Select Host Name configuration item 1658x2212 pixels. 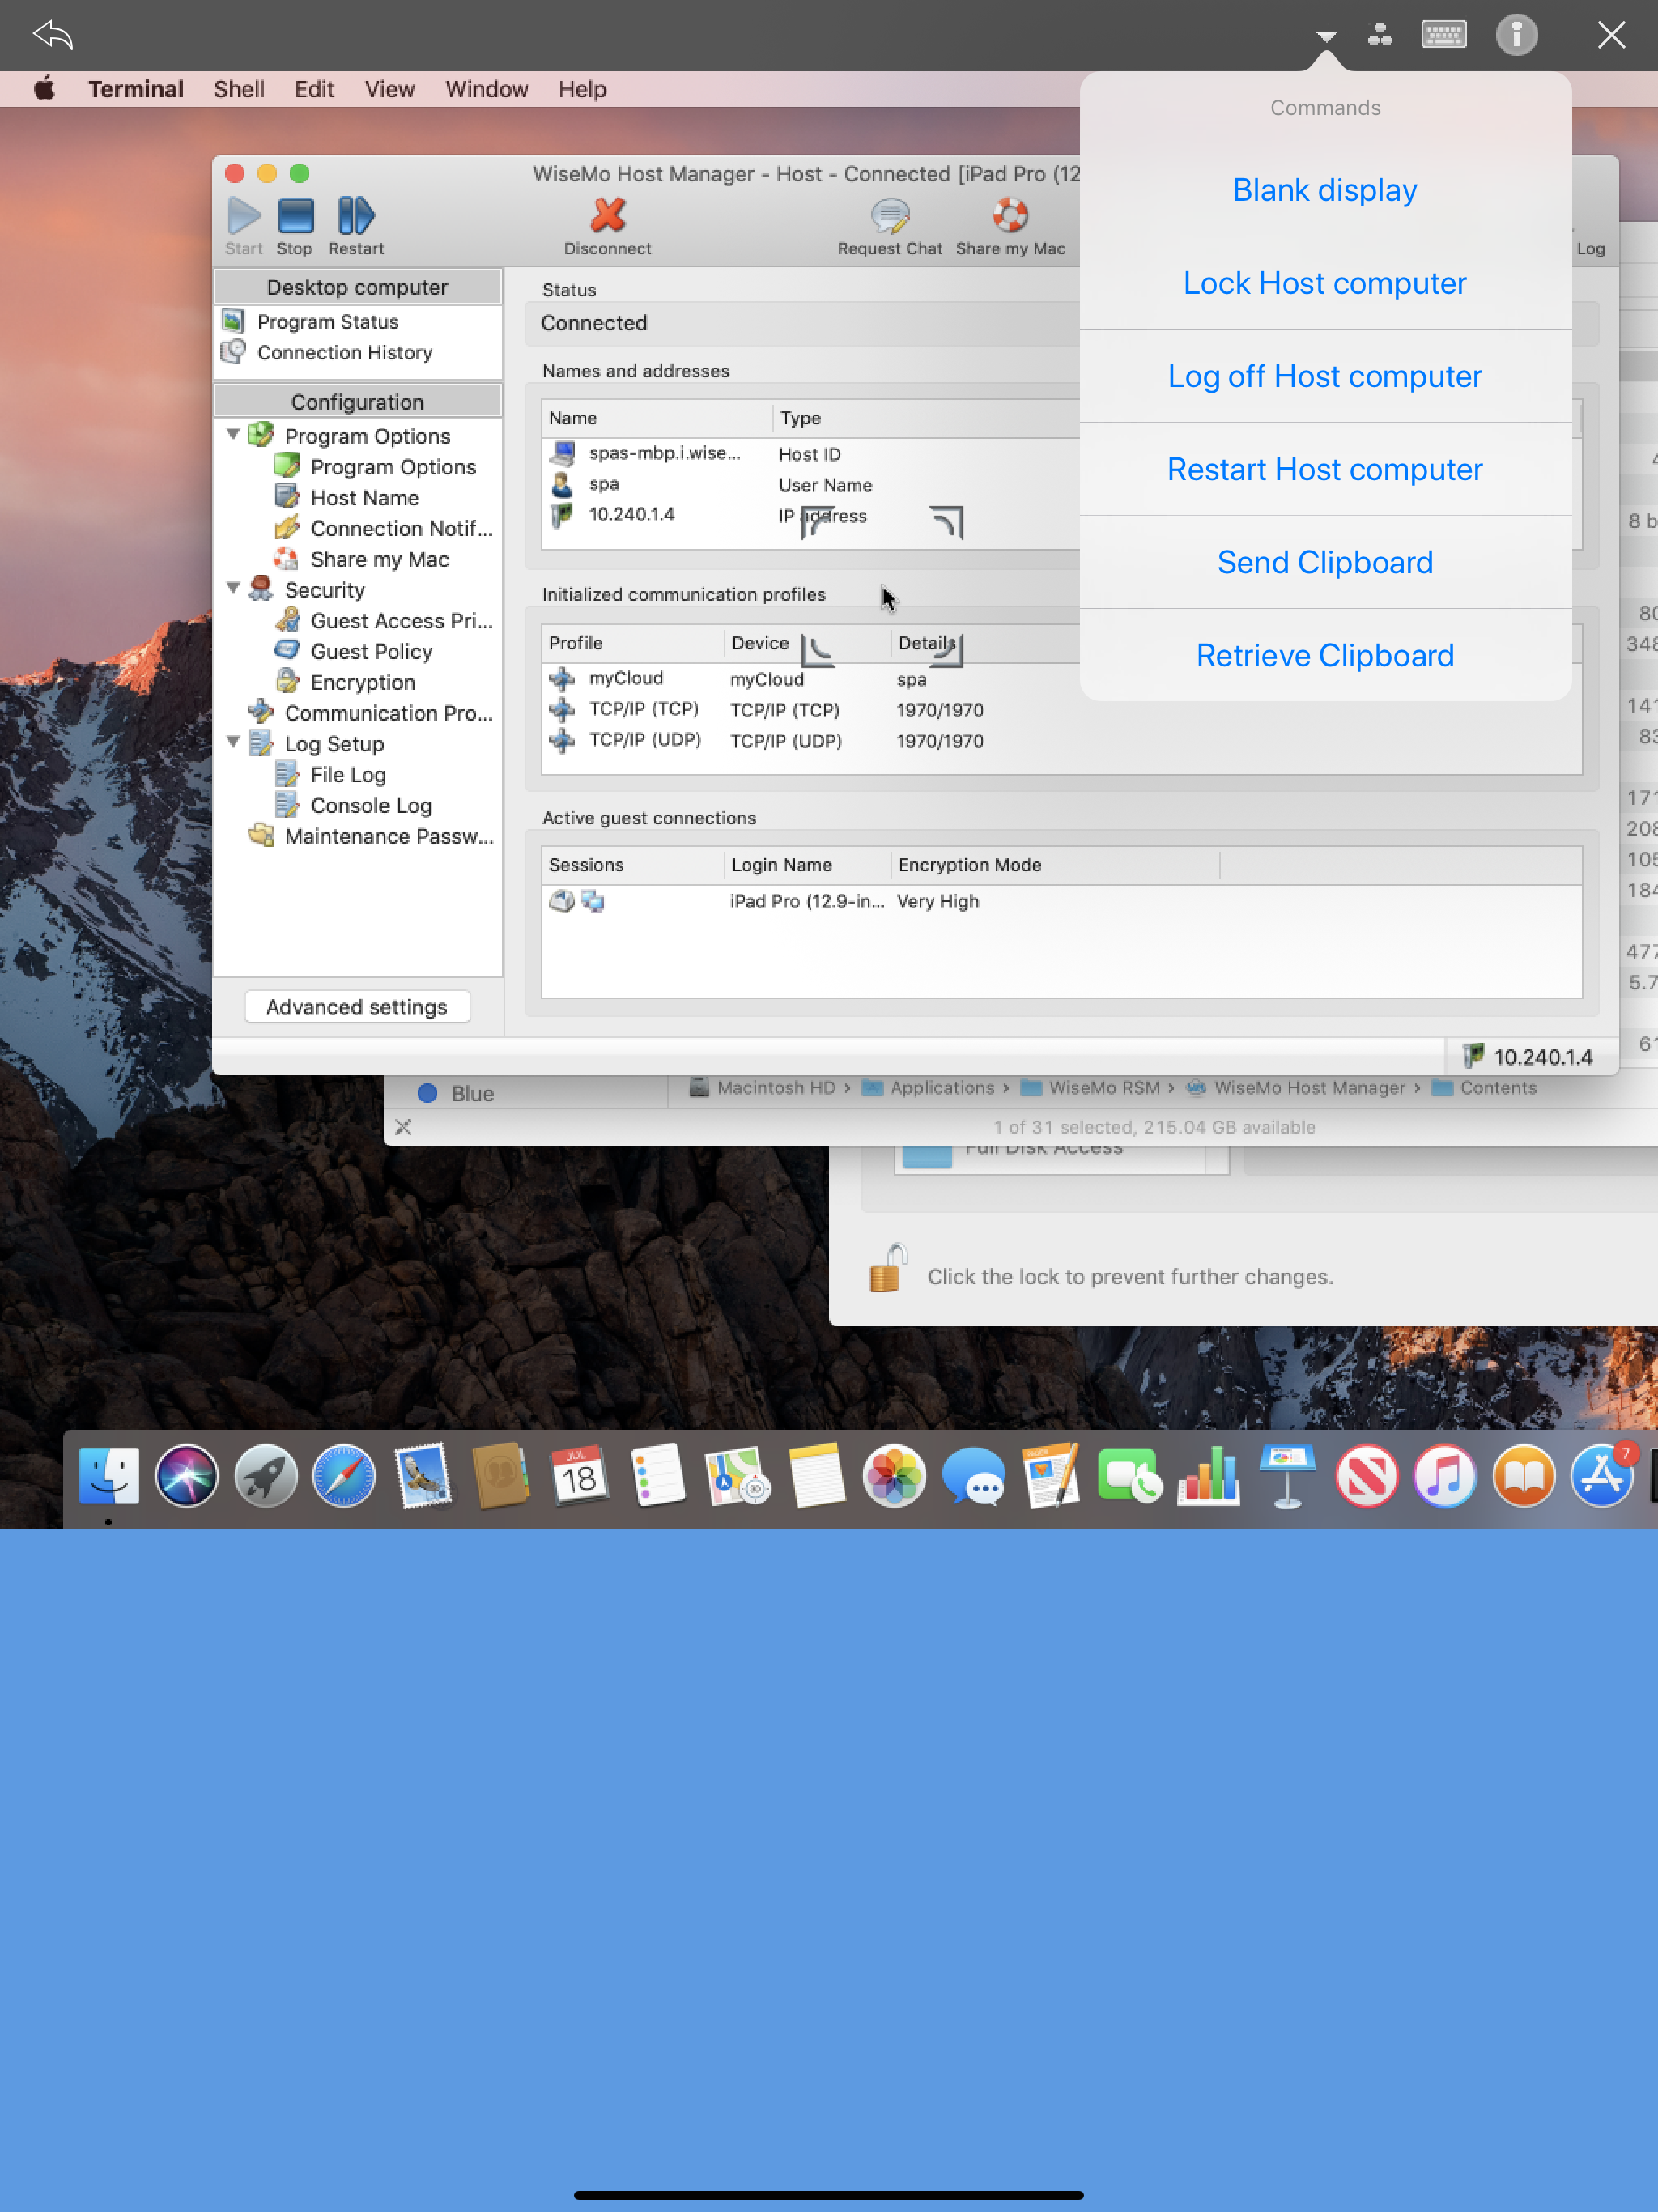point(364,498)
